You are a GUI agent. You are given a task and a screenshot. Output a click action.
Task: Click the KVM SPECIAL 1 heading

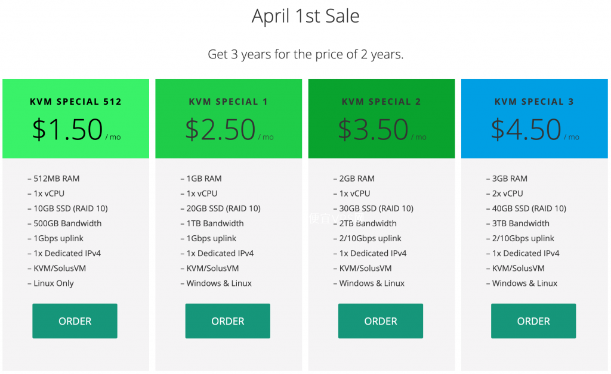pyautogui.click(x=229, y=102)
